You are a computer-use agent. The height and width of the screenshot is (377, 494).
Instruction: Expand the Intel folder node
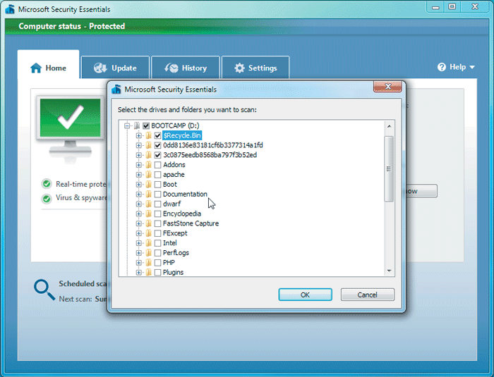point(138,243)
